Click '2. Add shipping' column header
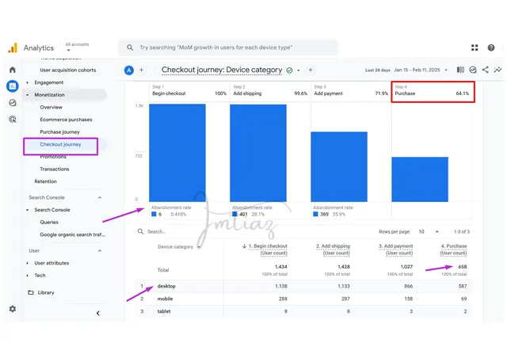This screenshot has height=358, width=507. point(333,249)
